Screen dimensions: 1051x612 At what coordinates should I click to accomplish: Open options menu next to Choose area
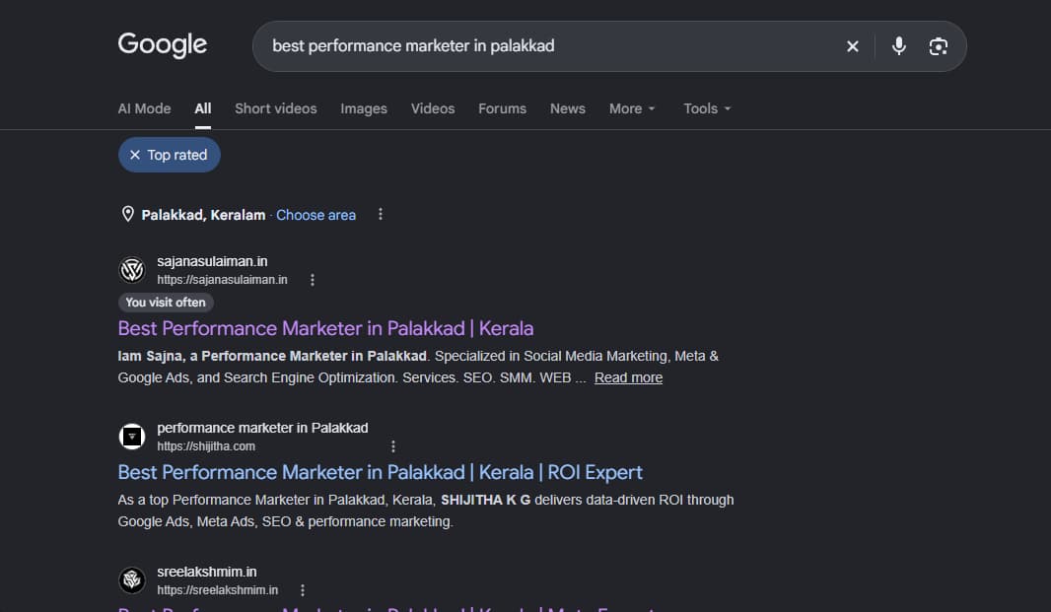[380, 214]
